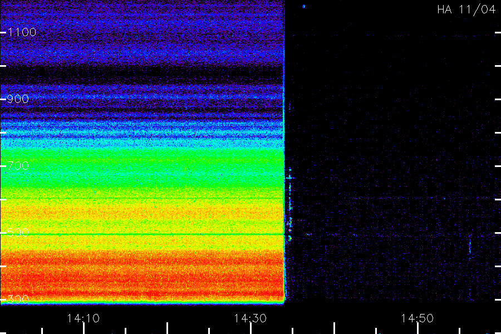Click the 300 frequency axis label
This screenshot has height=334, width=501.
point(18,299)
